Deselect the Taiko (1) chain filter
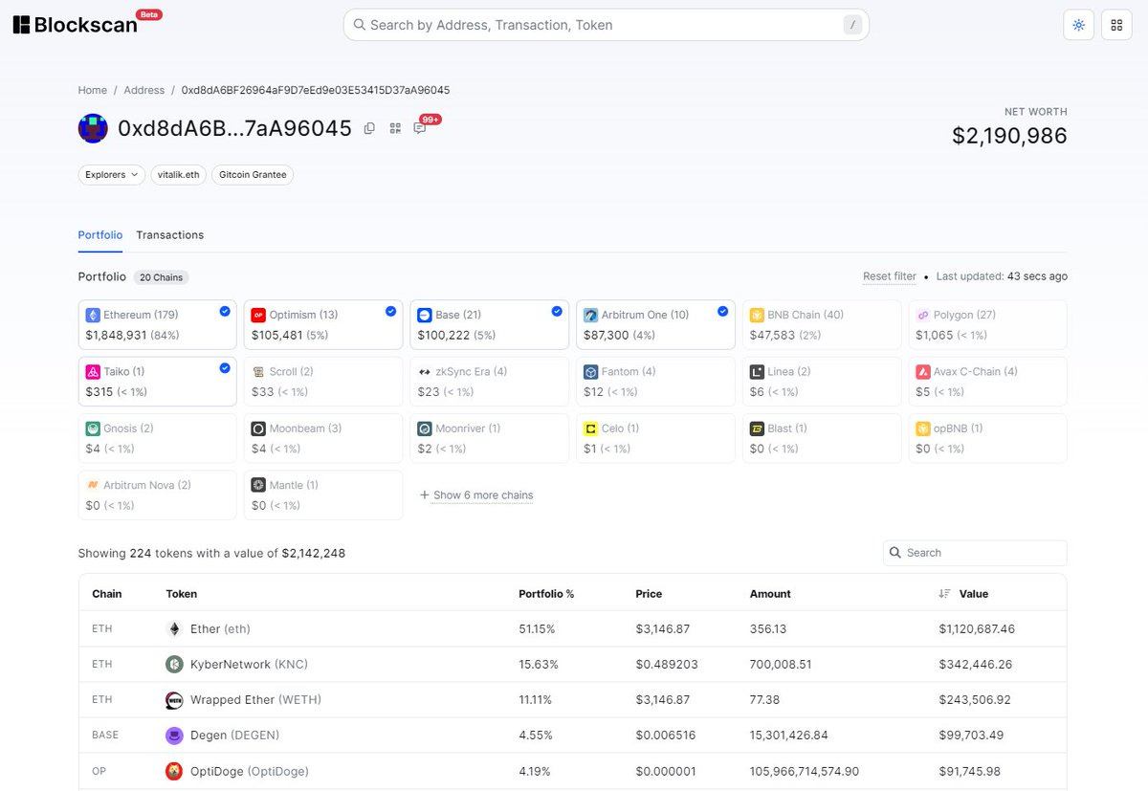 click(157, 382)
